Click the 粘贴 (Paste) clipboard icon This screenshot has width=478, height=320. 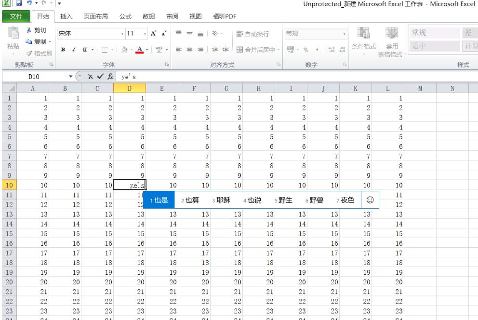tap(13, 33)
